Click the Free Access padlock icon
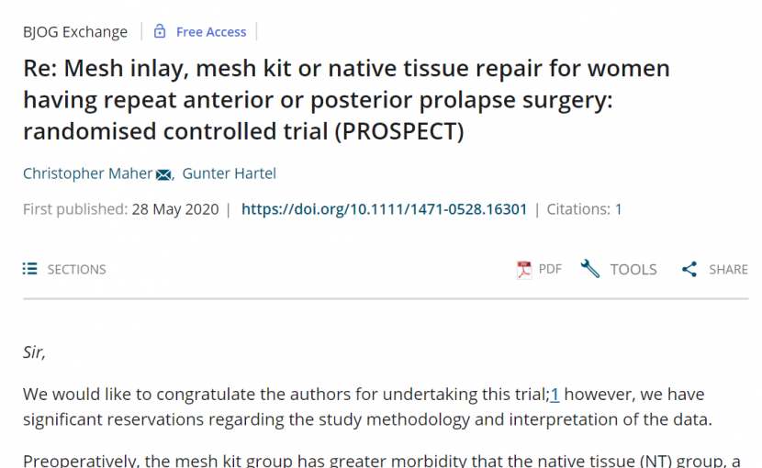Image resolution: width=762 pixels, height=468 pixels. [x=160, y=31]
